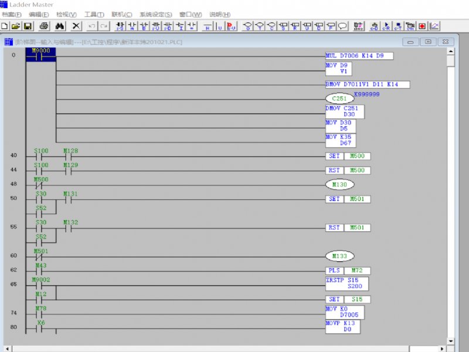Click the M130 output coil
The height and width of the screenshot is (352, 469).
(x=340, y=185)
